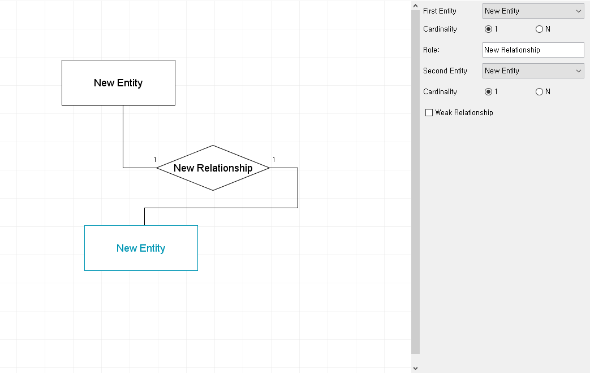Select the New Relationship diamond

pos(213,168)
